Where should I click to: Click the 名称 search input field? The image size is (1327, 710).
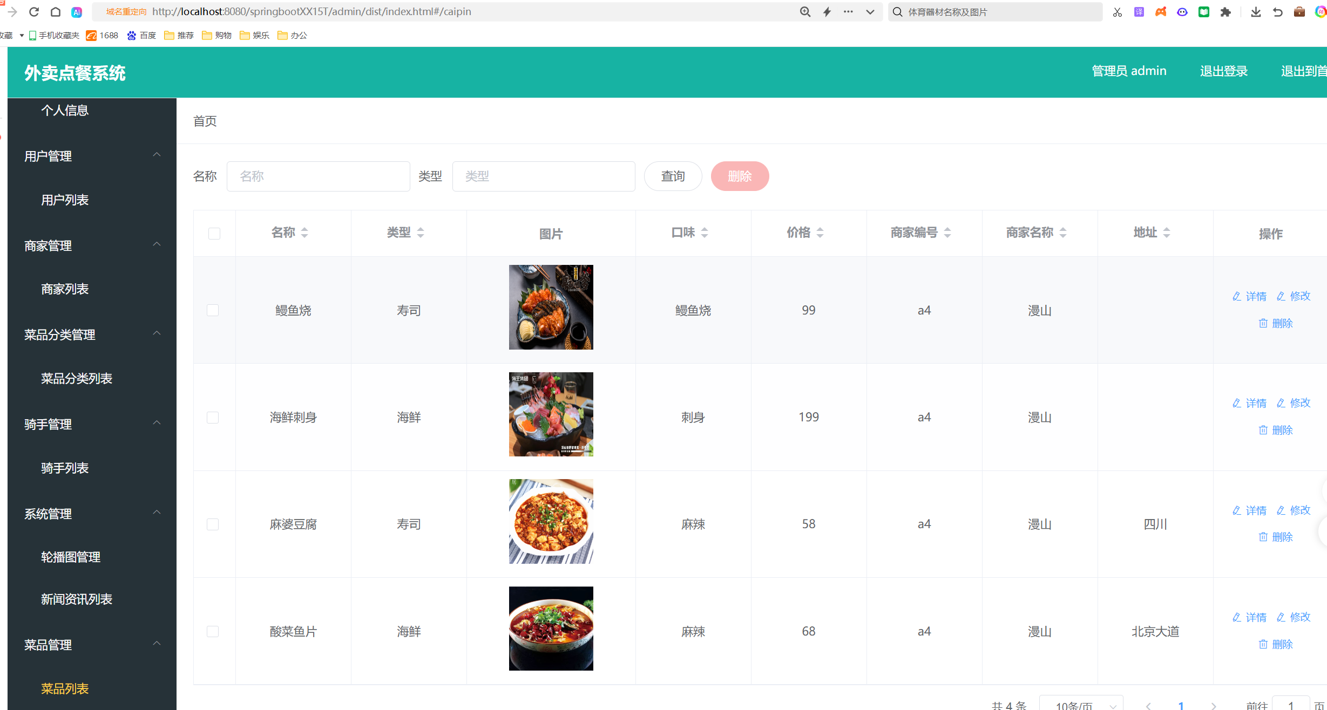tap(318, 176)
